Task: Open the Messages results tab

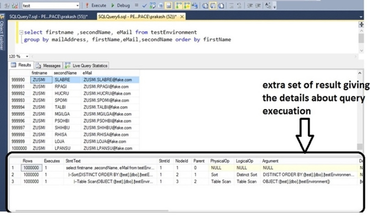Action: pyautogui.click(x=48, y=65)
